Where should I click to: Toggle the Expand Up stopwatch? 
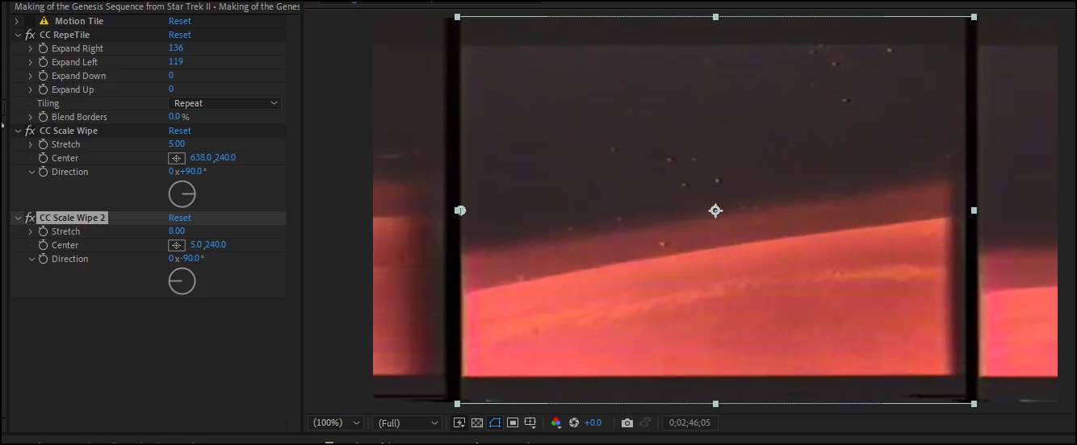pos(44,89)
